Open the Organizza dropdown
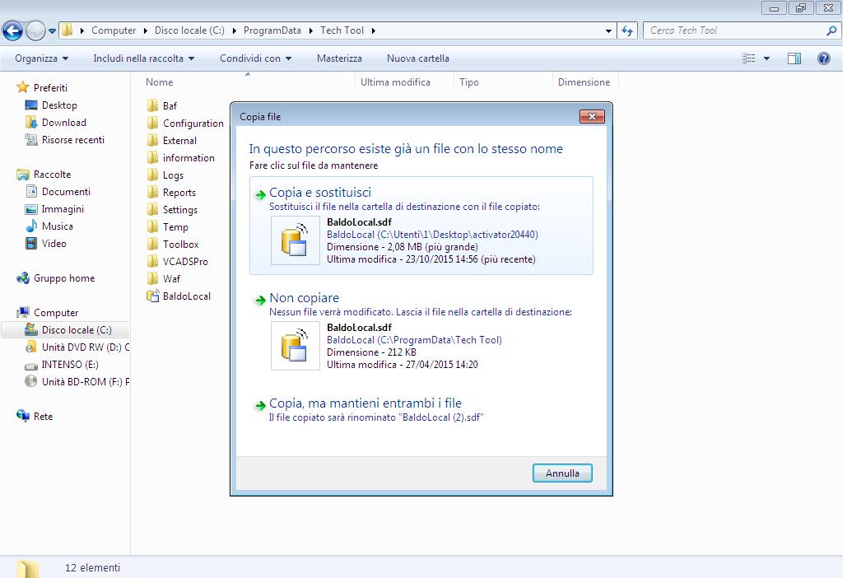 point(37,58)
